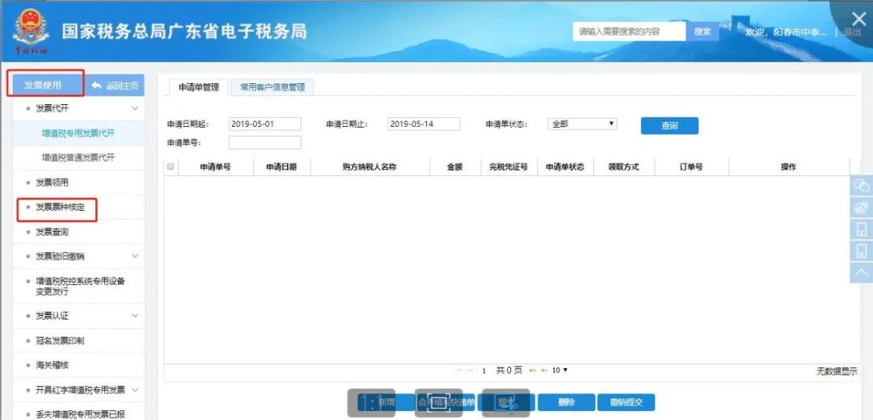
Task: Click the scan frame viewer icon
Action: (x=439, y=403)
